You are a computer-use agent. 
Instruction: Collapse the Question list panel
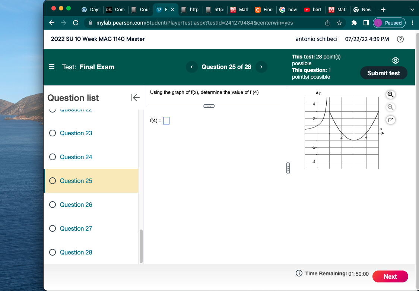tap(136, 98)
